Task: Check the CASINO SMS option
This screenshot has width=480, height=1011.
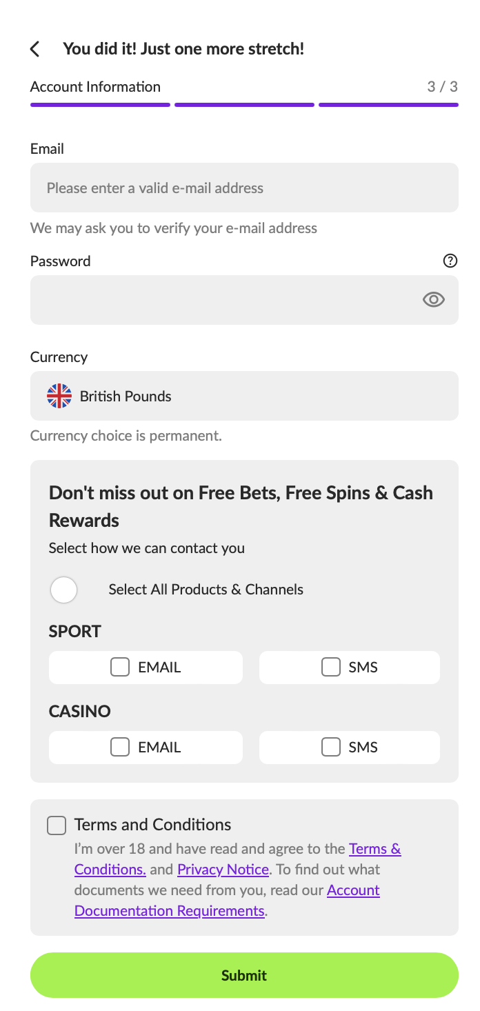Action: [331, 747]
